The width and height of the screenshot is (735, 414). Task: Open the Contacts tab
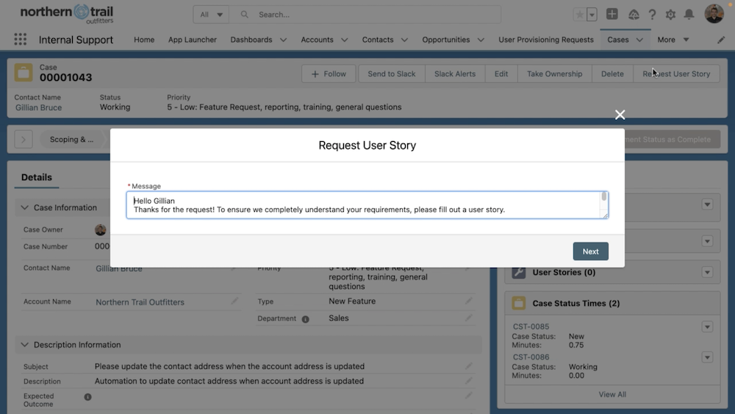point(378,40)
